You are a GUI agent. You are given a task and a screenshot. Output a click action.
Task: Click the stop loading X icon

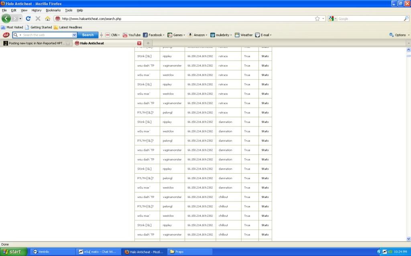point(38,18)
